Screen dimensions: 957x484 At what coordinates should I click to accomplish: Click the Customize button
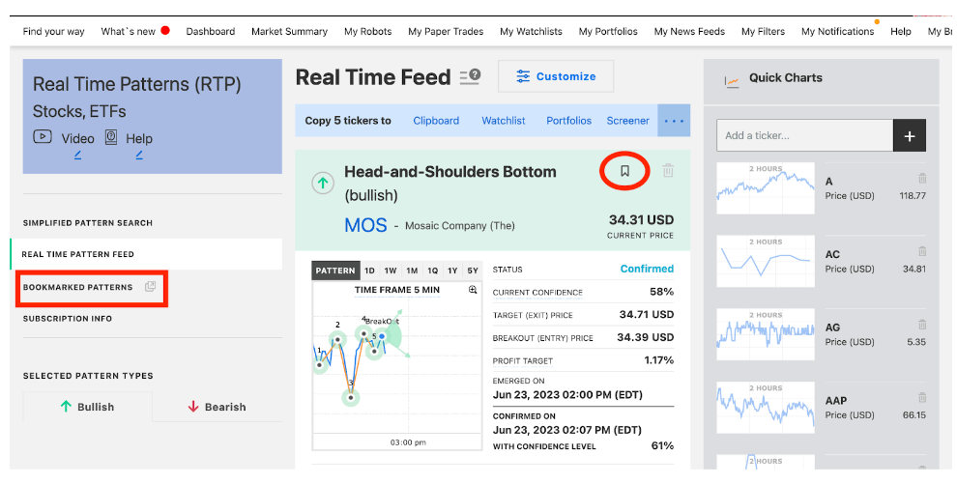(556, 76)
